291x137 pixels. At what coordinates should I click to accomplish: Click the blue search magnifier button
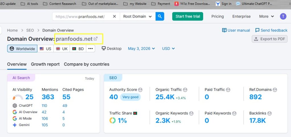coord(160,16)
